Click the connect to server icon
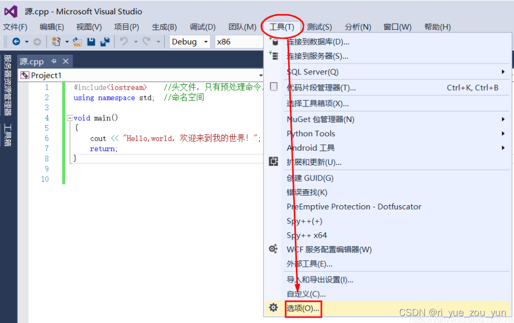 [273, 56]
